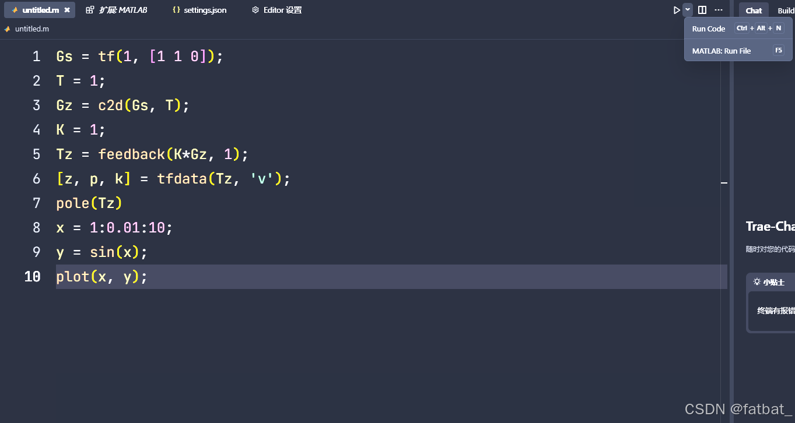
Task: Toggle selection of line 10 plot statement
Action: [x=101, y=276]
